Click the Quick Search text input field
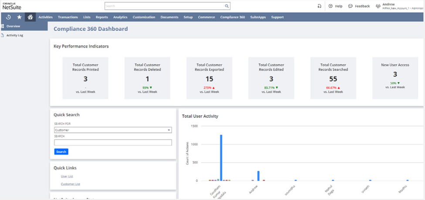This screenshot has height=200, width=425. pos(113,143)
